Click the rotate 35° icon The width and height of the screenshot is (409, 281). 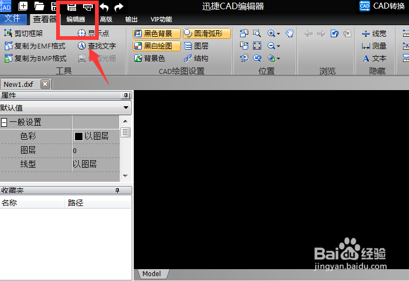(x=244, y=58)
